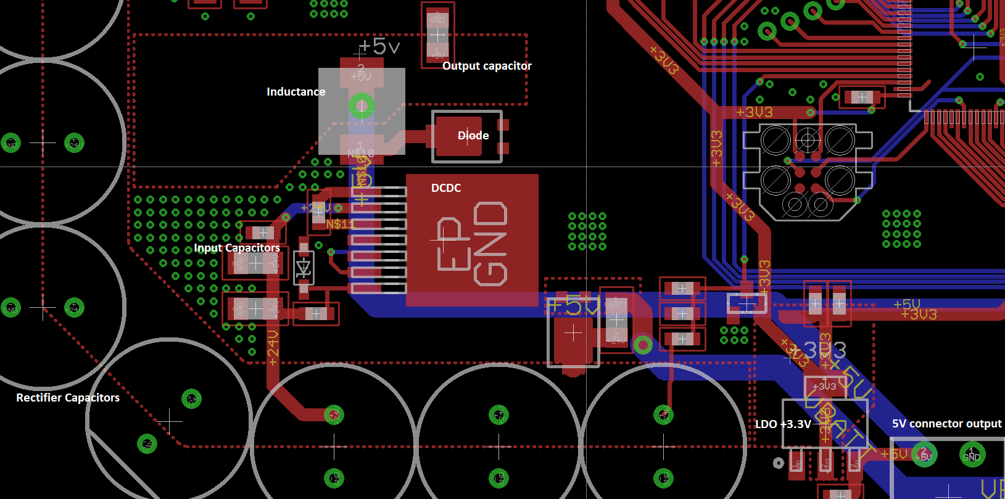This screenshot has height=499, width=1005.
Task: Select the gray inductor component body
Action: point(362,111)
